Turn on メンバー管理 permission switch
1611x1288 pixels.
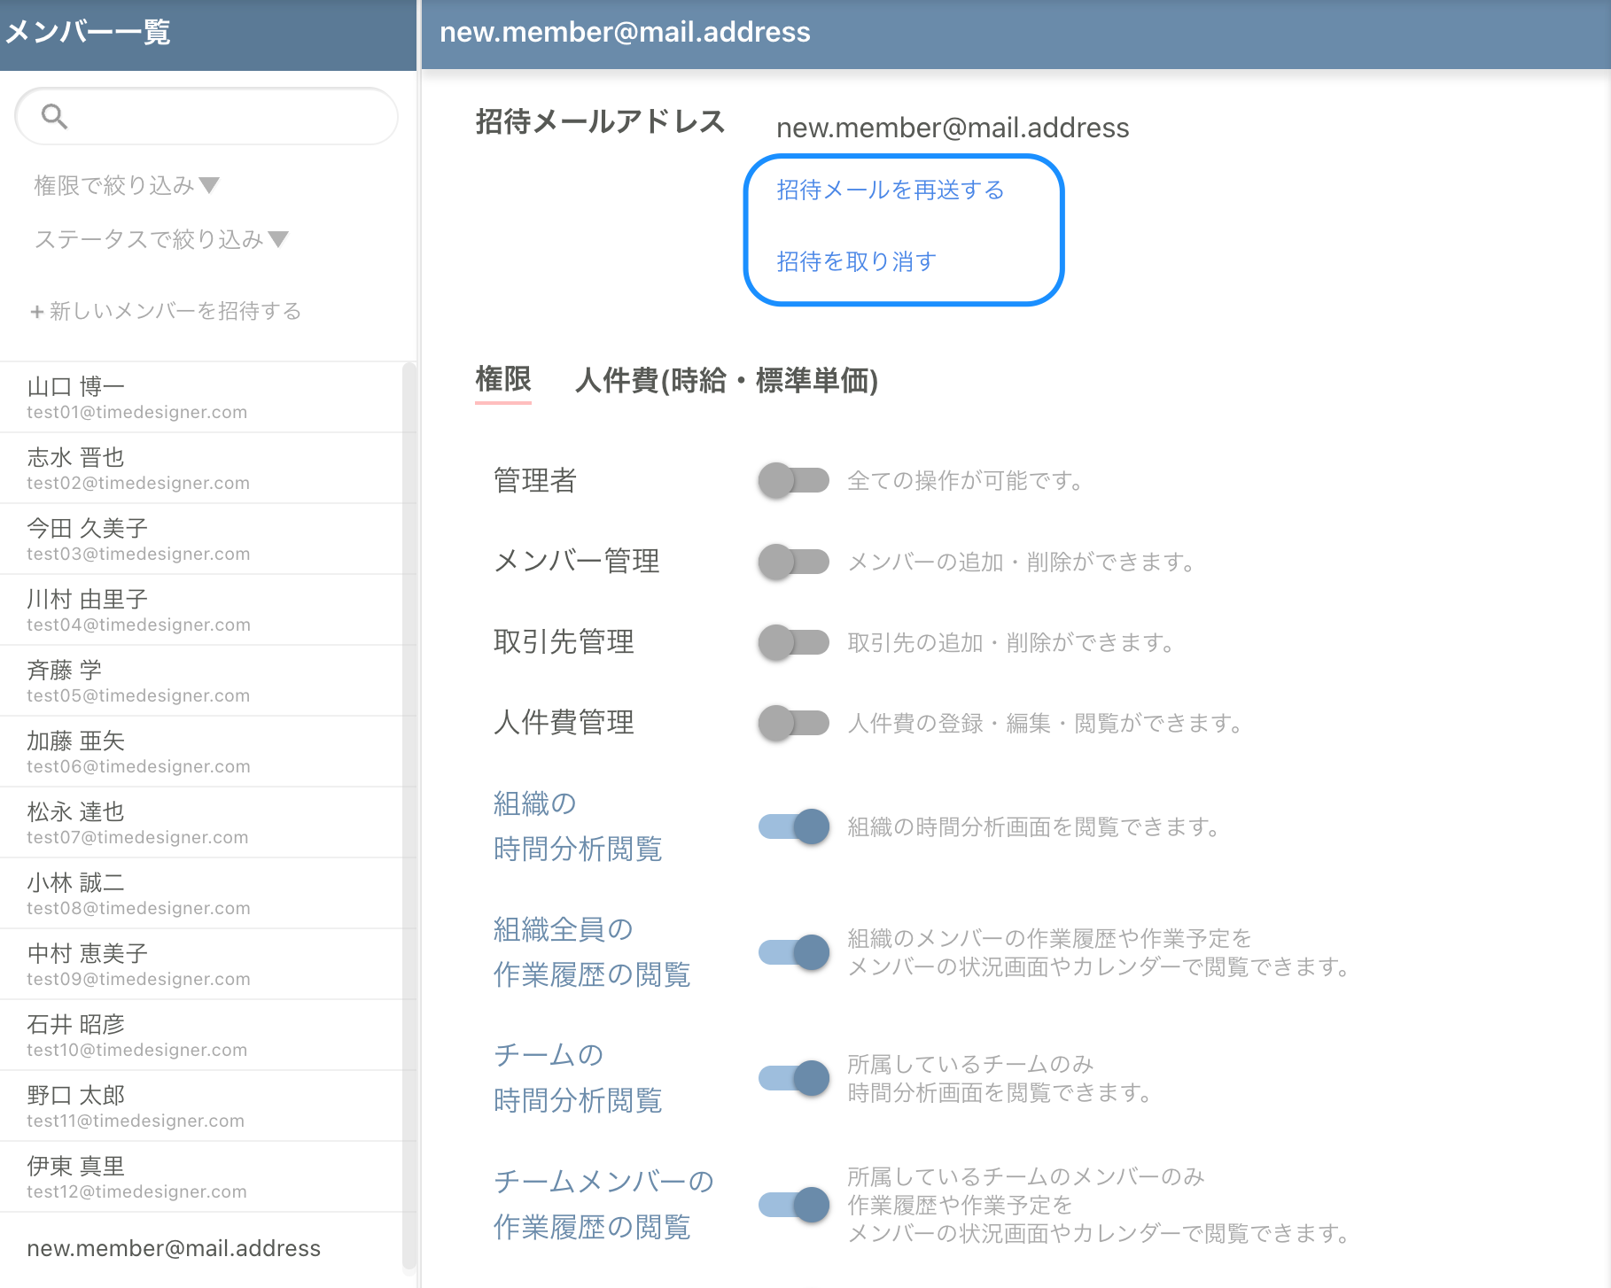point(793,562)
